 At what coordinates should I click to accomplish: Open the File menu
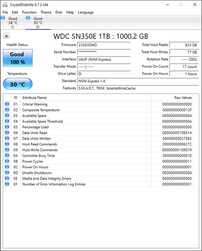(5, 12)
